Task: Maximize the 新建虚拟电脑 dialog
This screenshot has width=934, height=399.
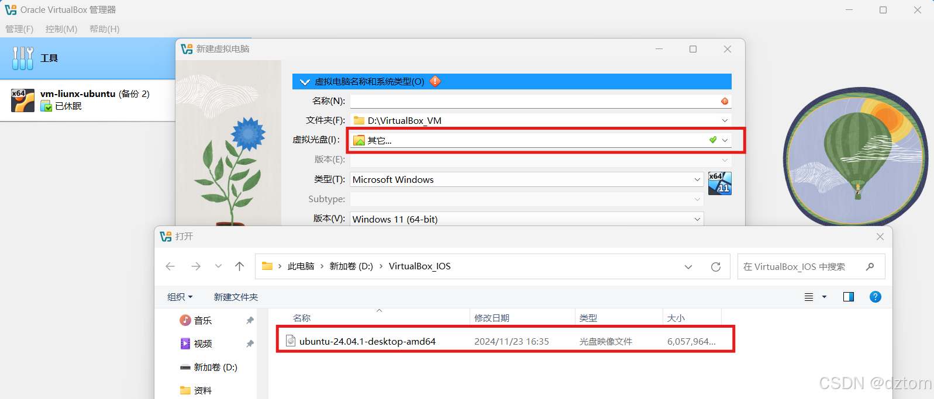Action: click(x=693, y=49)
